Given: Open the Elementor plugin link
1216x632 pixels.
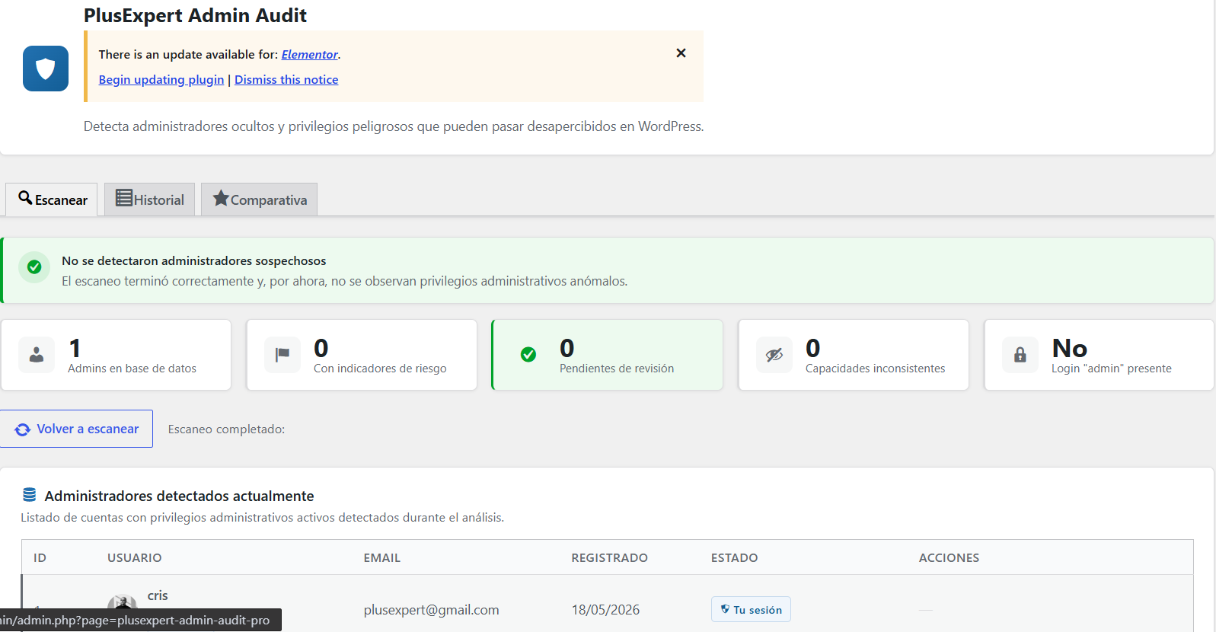Looking at the screenshot, I should tap(309, 55).
